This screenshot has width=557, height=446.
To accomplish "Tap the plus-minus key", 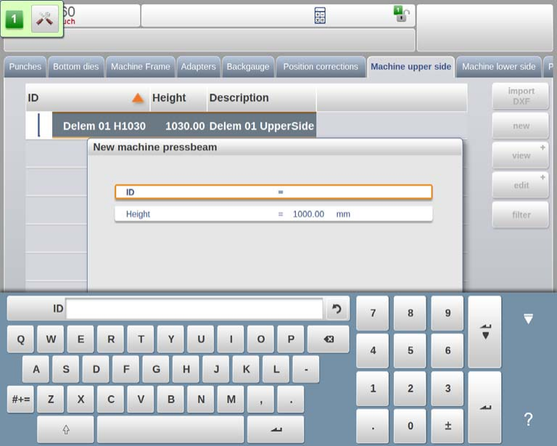I will click(447, 426).
